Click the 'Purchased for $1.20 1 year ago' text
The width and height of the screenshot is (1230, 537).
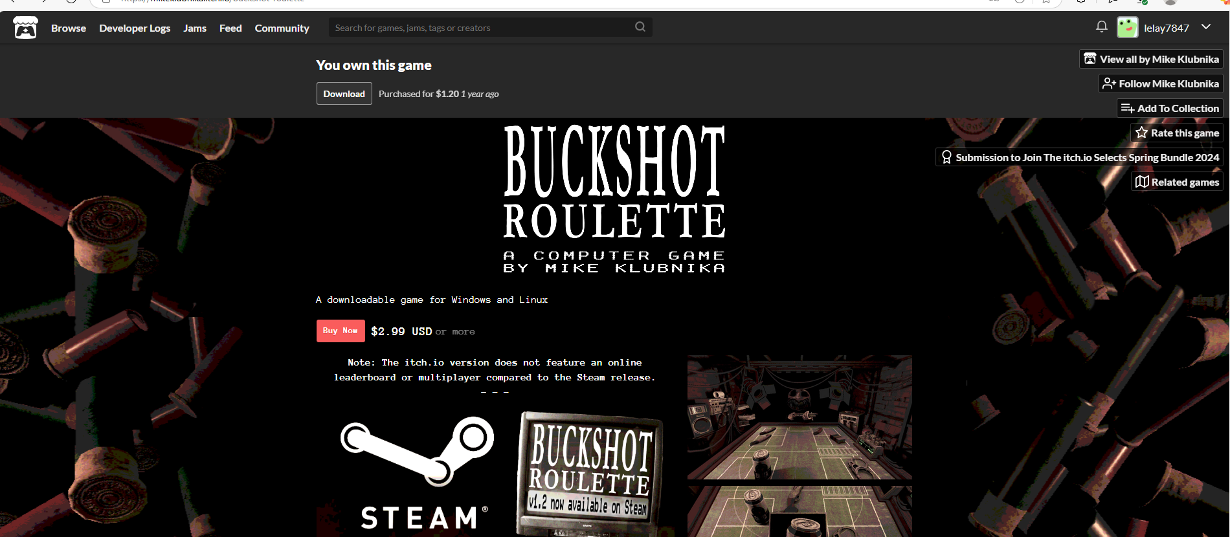tap(438, 94)
